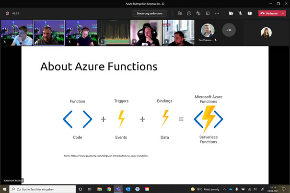Select the chart background participant tile
This screenshot has width=290, height=193.
(114, 33)
